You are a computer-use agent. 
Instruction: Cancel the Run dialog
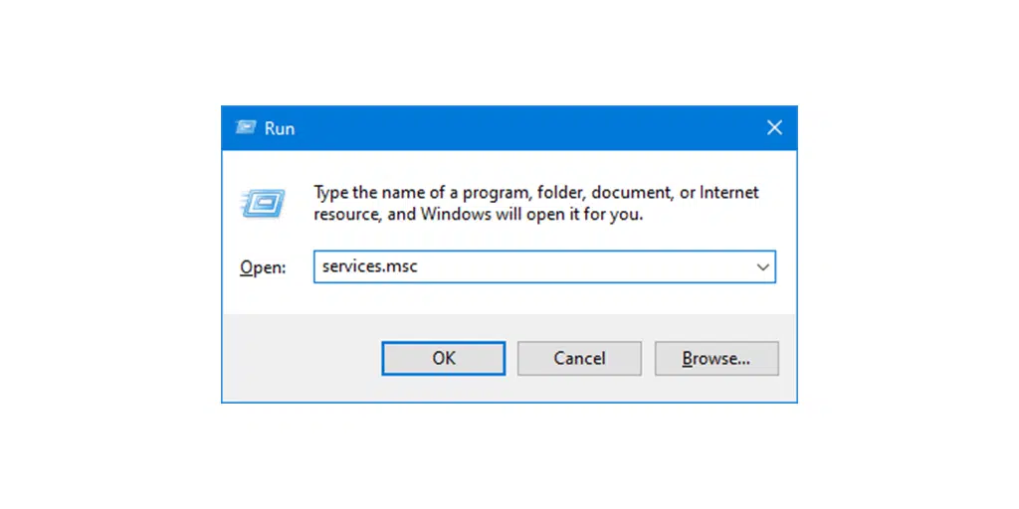[x=579, y=358]
